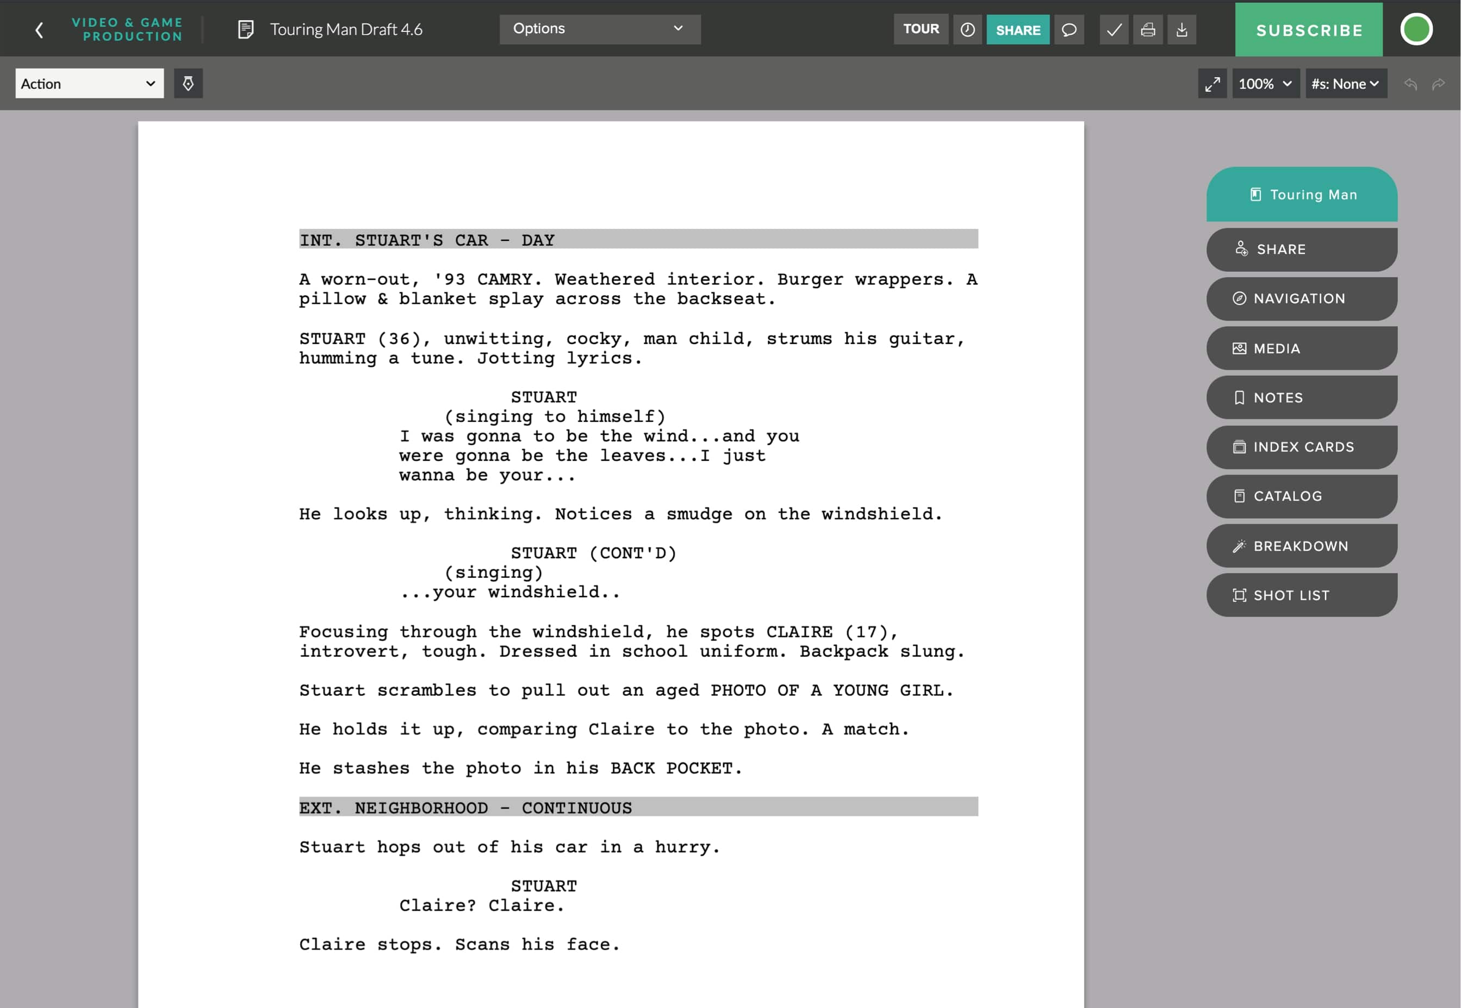Expand the Options dropdown menu

tap(600, 29)
